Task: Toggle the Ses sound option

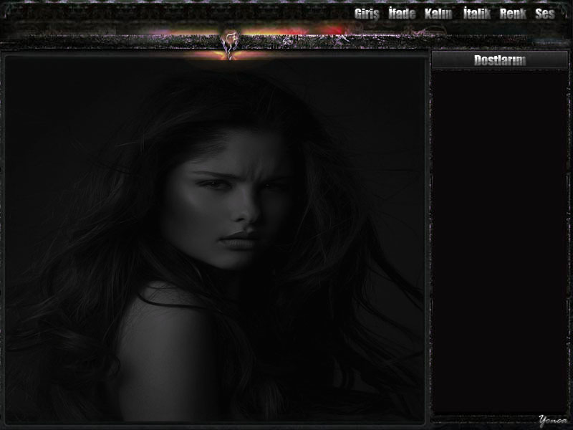Action: tap(545, 14)
